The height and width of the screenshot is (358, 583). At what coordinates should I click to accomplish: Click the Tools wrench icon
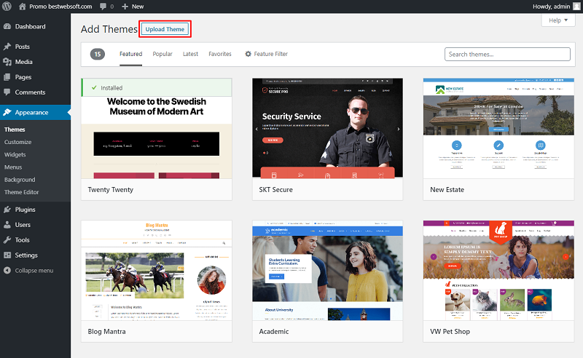point(7,240)
